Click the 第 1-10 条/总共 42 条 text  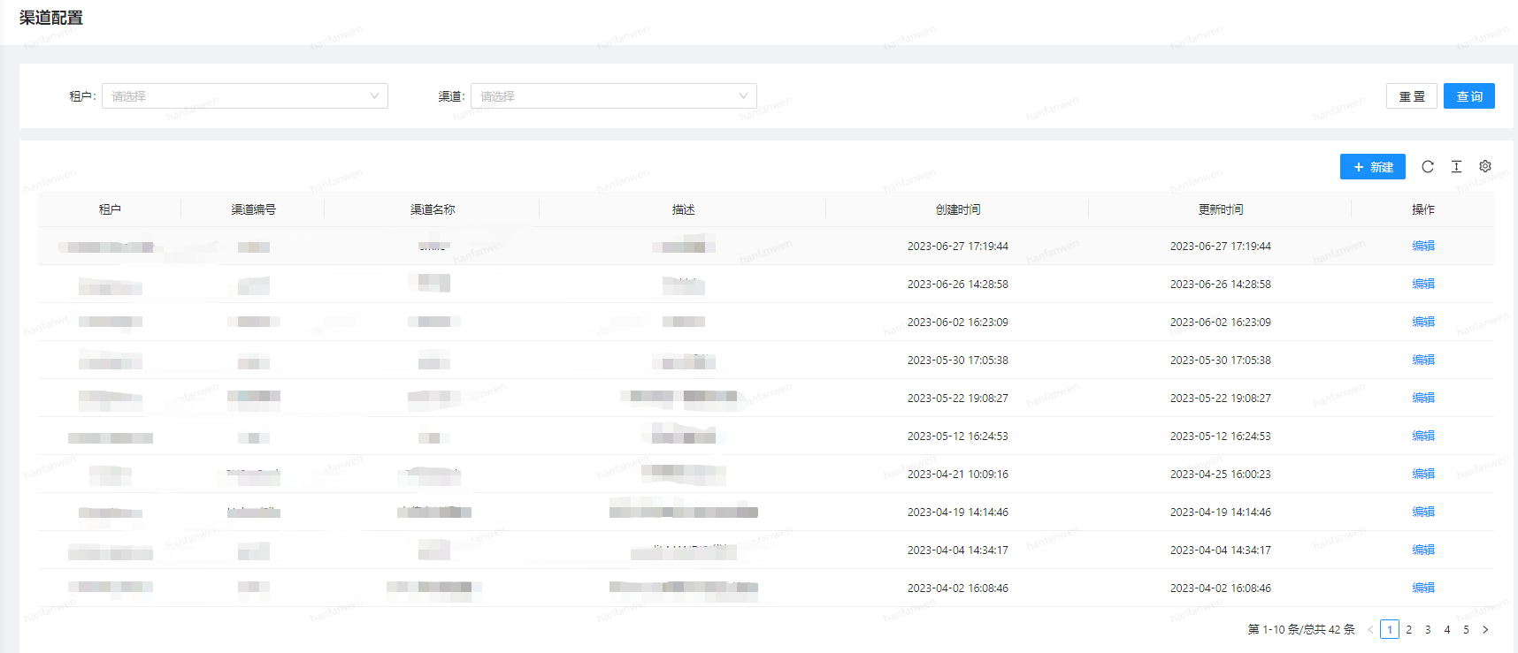tap(1301, 630)
